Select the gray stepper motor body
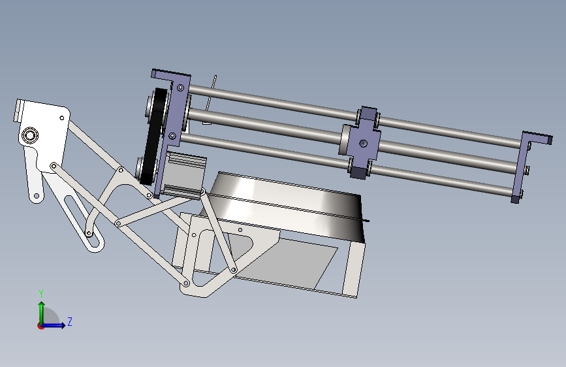Image resolution: width=566 pixels, height=367 pixels. pos(185,175)
